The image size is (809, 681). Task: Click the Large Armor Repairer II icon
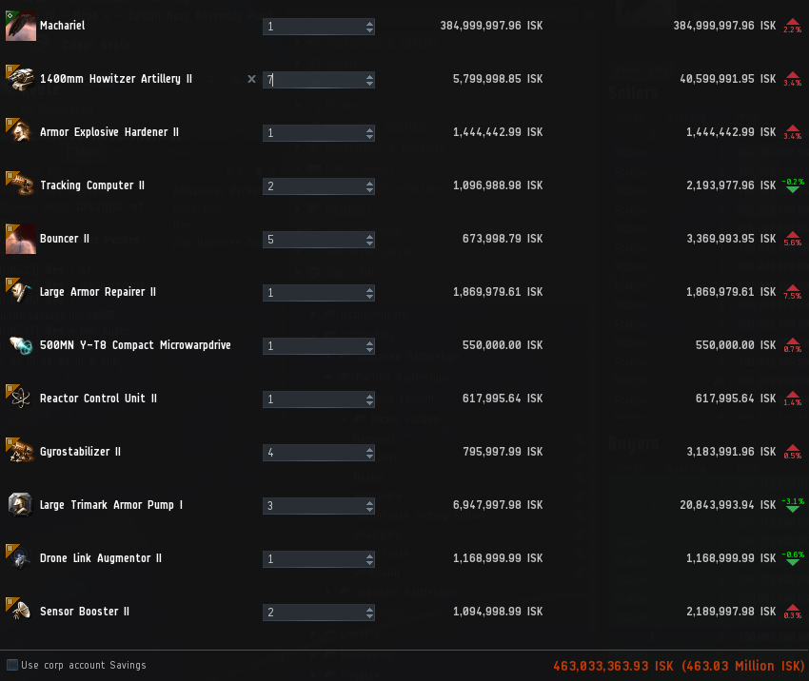21,292
